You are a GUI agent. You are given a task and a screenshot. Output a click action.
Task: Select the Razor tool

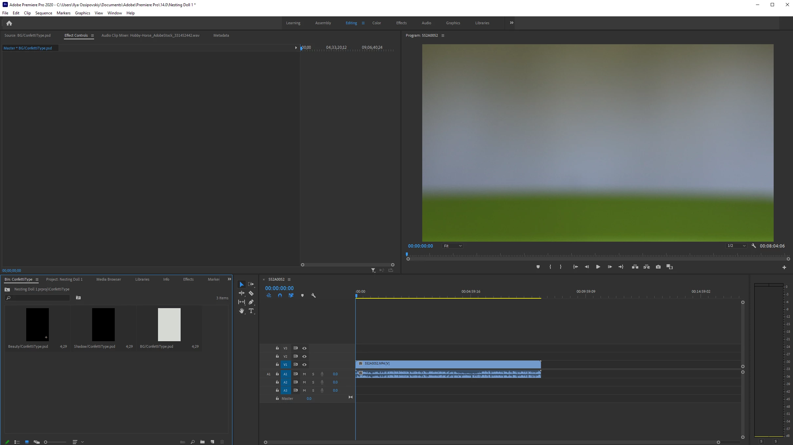click(x=251, y=293)
